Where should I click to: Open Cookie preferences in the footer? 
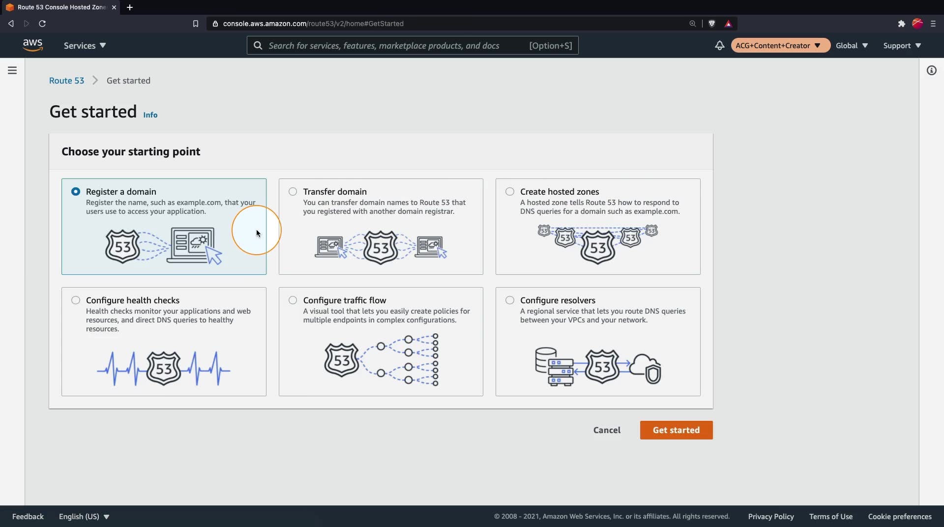(x=900, y=517)
